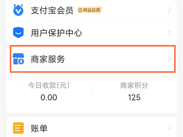
Task: Tap the 125 merchant points value
Action: (134, 97)
